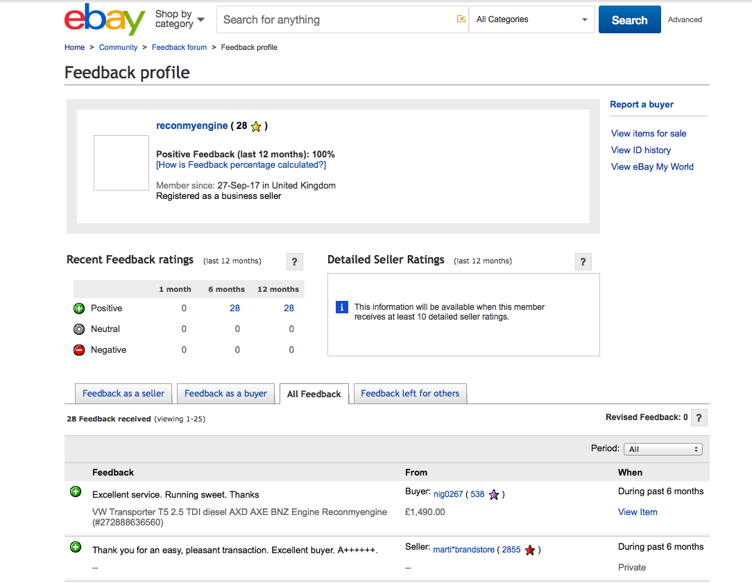This screenshot has width=752, height=583.
Task: Click the image search icon in search box
Action: [461, 19]
